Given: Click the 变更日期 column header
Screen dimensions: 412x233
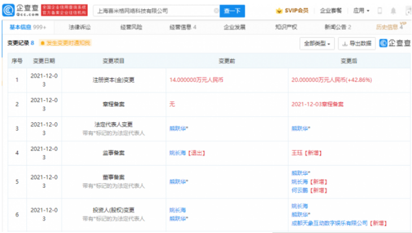Looking at the screenshot, I should pyautogui.click(x=44, y=61).
